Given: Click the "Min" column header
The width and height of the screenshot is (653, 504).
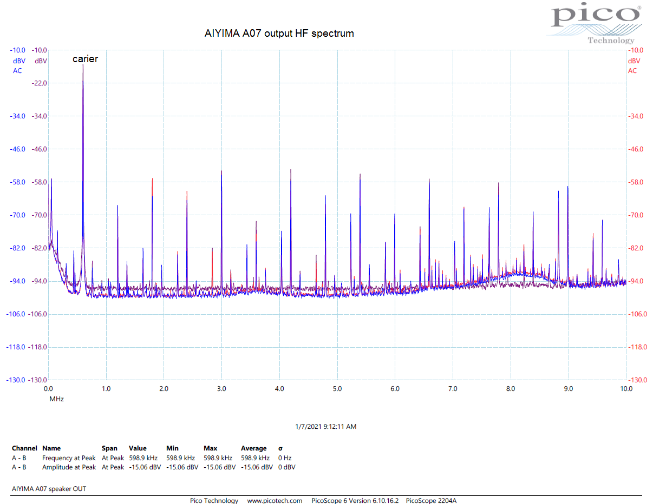Looking at the screenshot, I should point(172,448).
